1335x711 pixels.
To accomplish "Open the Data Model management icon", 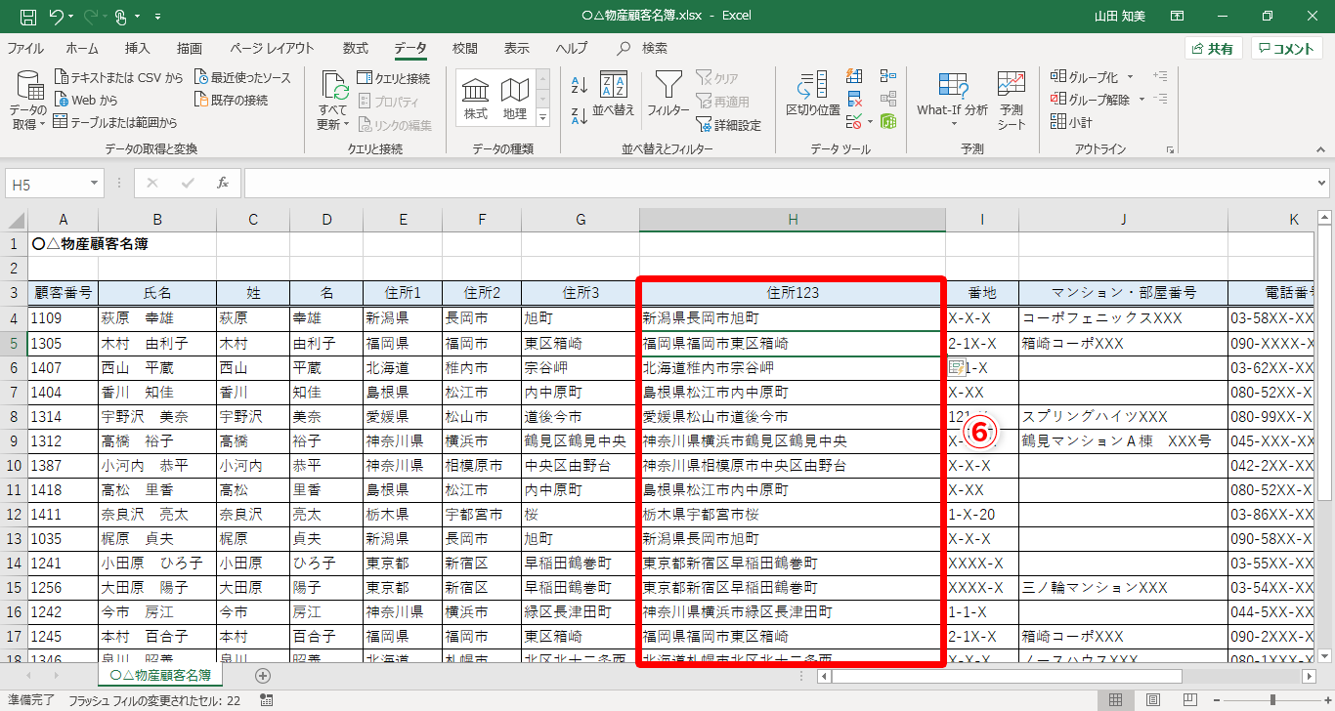I will coord(888,122).
